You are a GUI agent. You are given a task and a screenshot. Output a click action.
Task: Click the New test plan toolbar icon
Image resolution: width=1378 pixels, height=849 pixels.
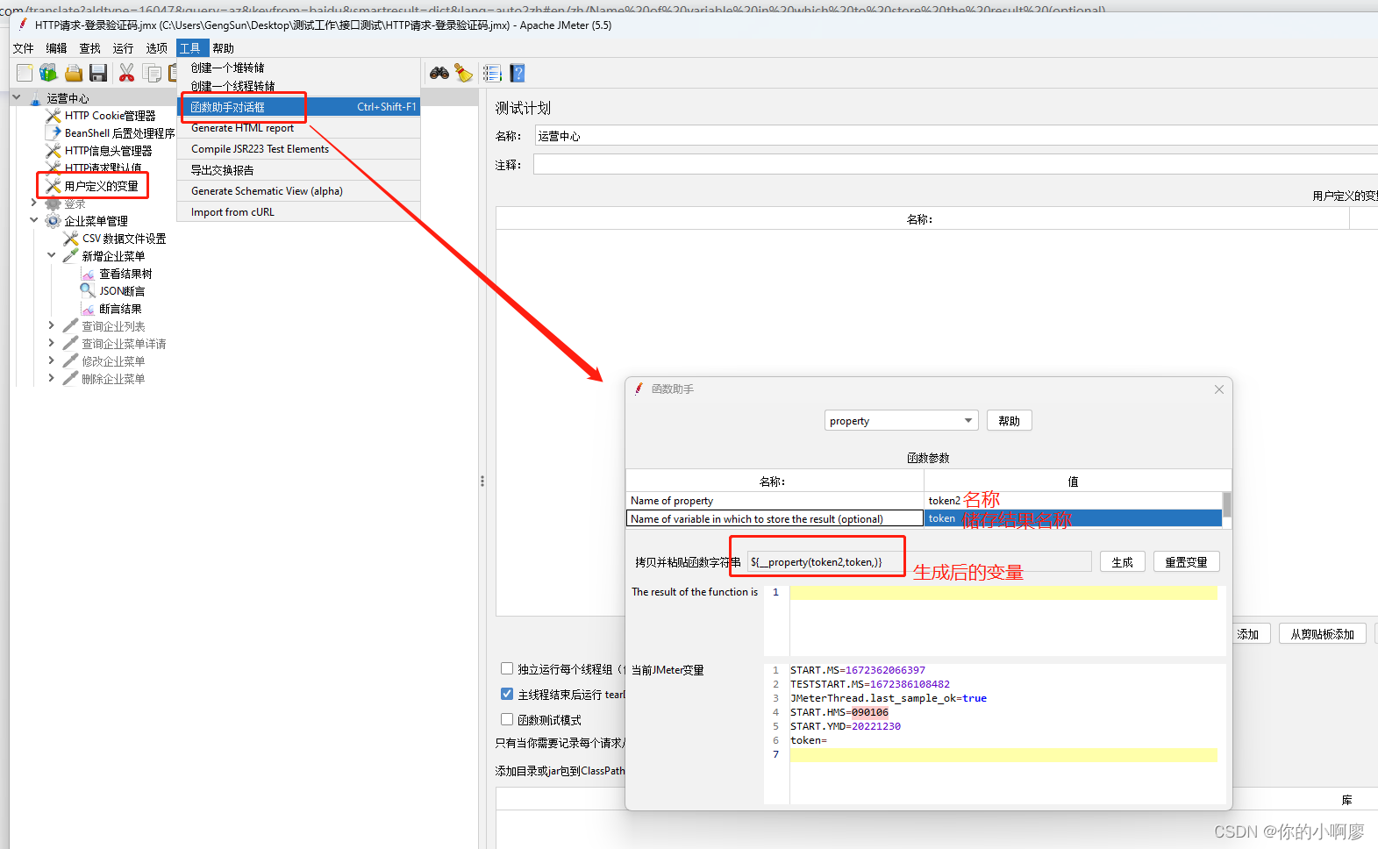(x=25, y=73)
